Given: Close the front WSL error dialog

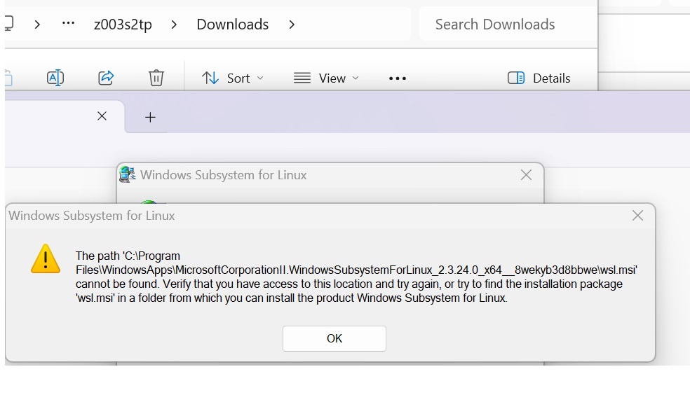Looking at the screenshot, I should [637, 215].
